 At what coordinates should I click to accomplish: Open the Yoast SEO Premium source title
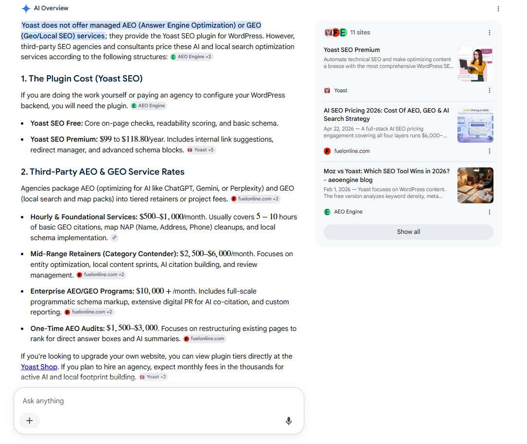(351, 49)
